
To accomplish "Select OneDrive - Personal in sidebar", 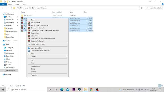I will (x=12, y=41).
